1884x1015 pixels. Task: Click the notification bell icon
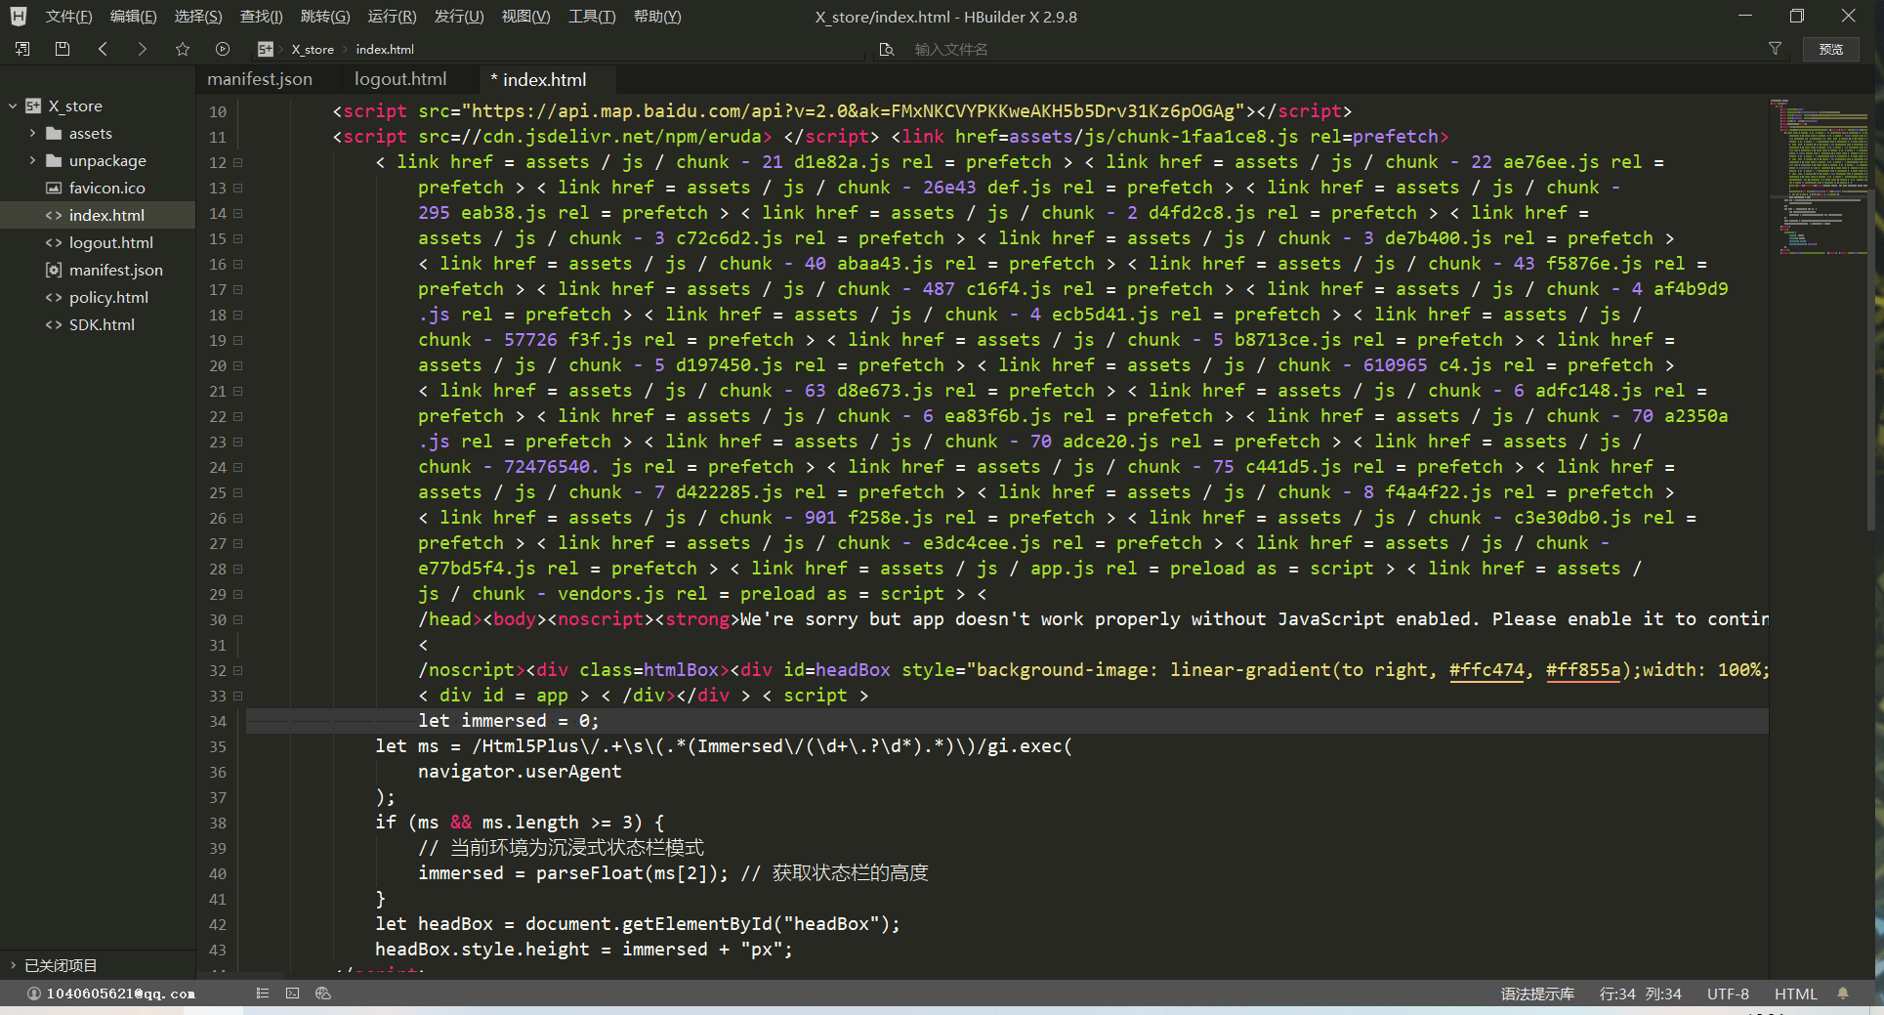pyautogui.click(x=1843, y=994)
